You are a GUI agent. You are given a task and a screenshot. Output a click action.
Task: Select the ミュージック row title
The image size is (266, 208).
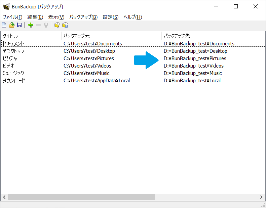(x=13, y=73)
